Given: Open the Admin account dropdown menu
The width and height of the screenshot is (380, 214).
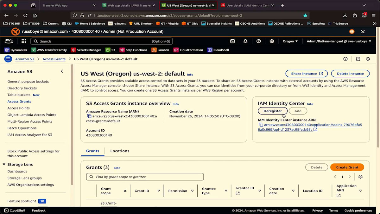Looking at the screenshot, I should click(x=339, y=41).
